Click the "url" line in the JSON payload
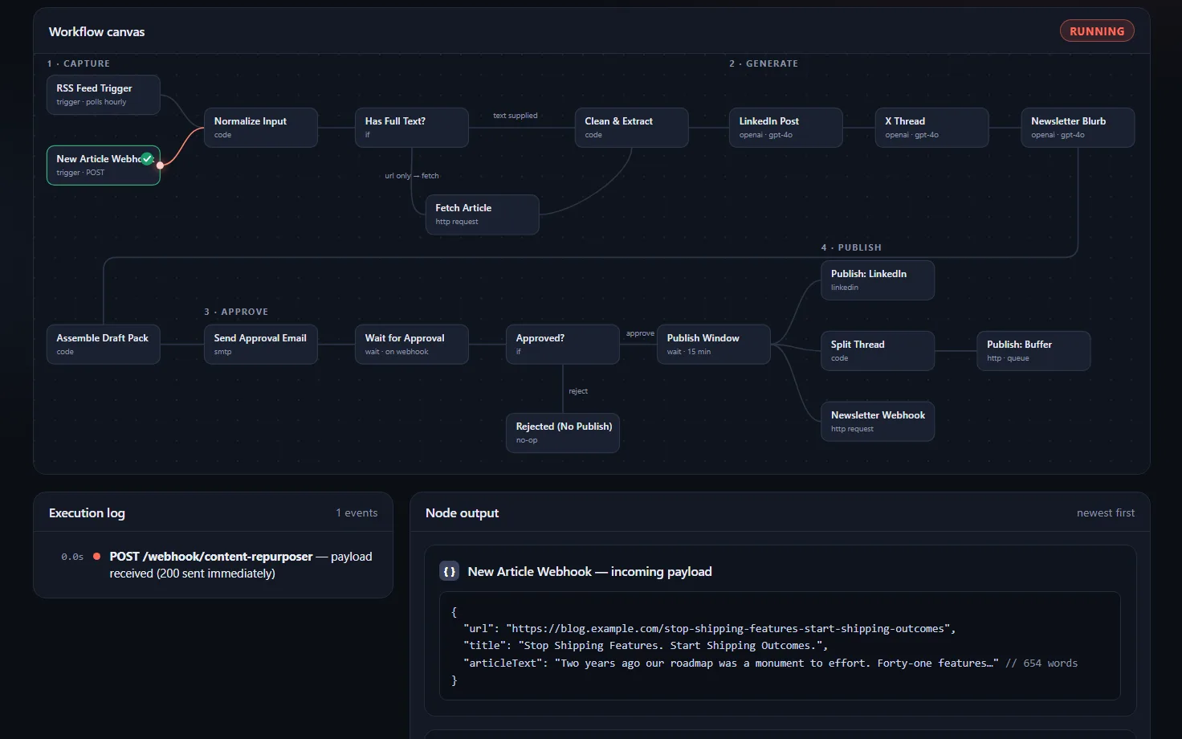 pyautogui.click(x=710, y=629)
